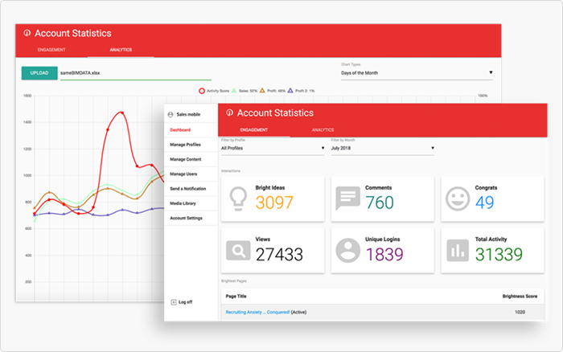Open the Recruiting Anxiety ... Conquered! link
The height and width of the screenshot is (352, 563).
coord(257,312)
